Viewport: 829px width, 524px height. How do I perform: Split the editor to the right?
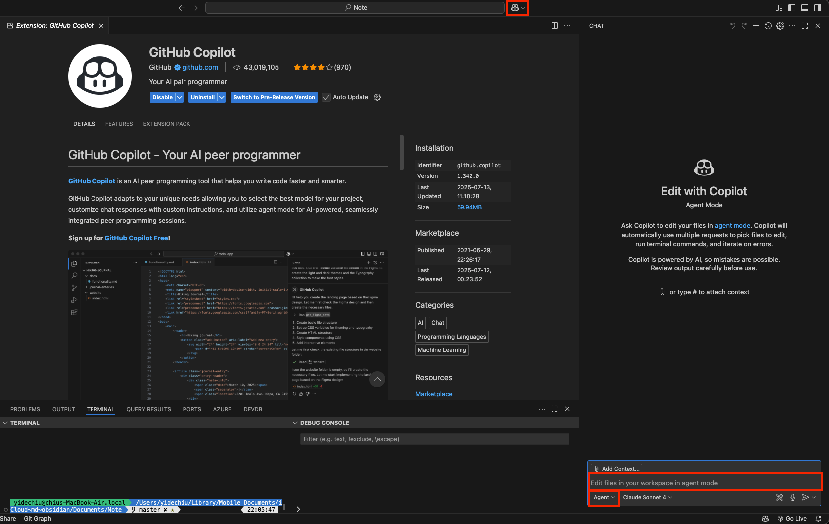coord(554,26)
